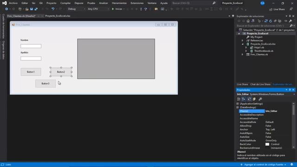Screen dimensions: 297x167
Task: Pin the Propiedades panel
Action: [x=290, y=90]
